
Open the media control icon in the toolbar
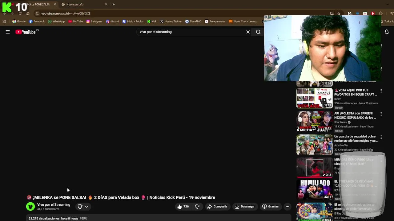pyautogui.click(x=392, y=14)
